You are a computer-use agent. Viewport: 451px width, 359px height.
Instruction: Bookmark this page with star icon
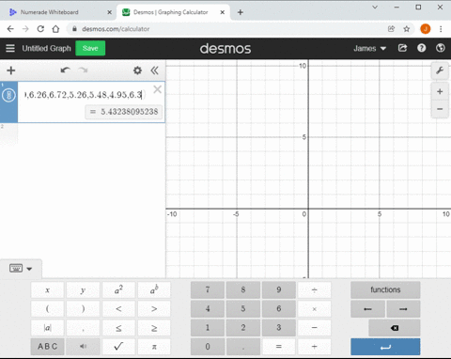pos(407,29)
